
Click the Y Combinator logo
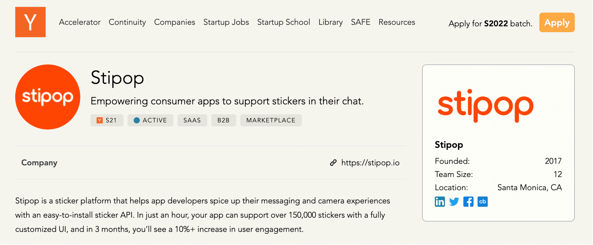coord(30,22)
